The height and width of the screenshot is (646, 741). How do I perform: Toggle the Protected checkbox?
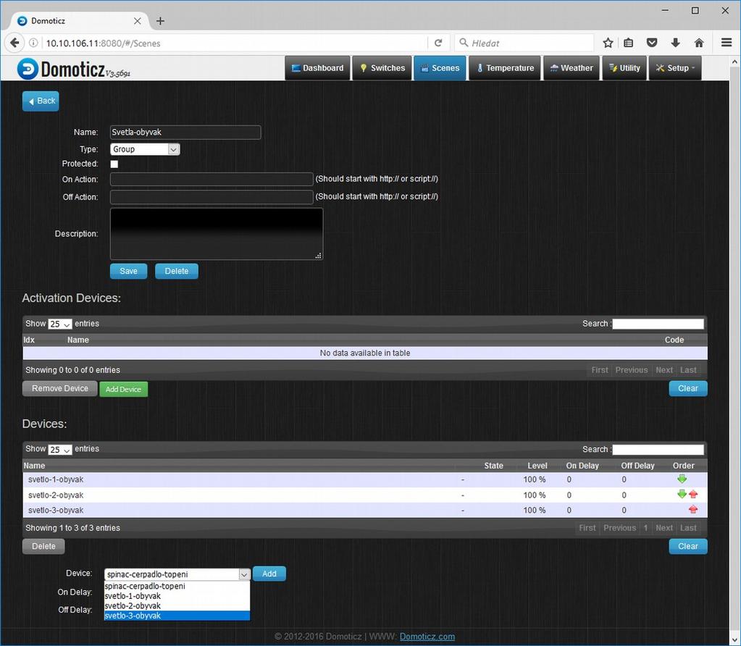pos(114,164)
